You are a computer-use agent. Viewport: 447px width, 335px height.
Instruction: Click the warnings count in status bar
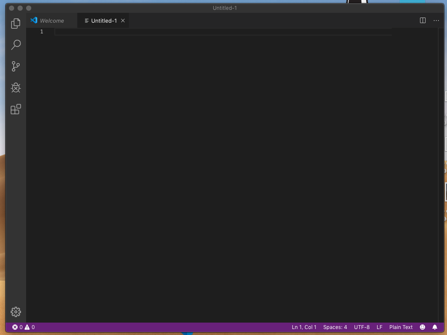point(30,327)
